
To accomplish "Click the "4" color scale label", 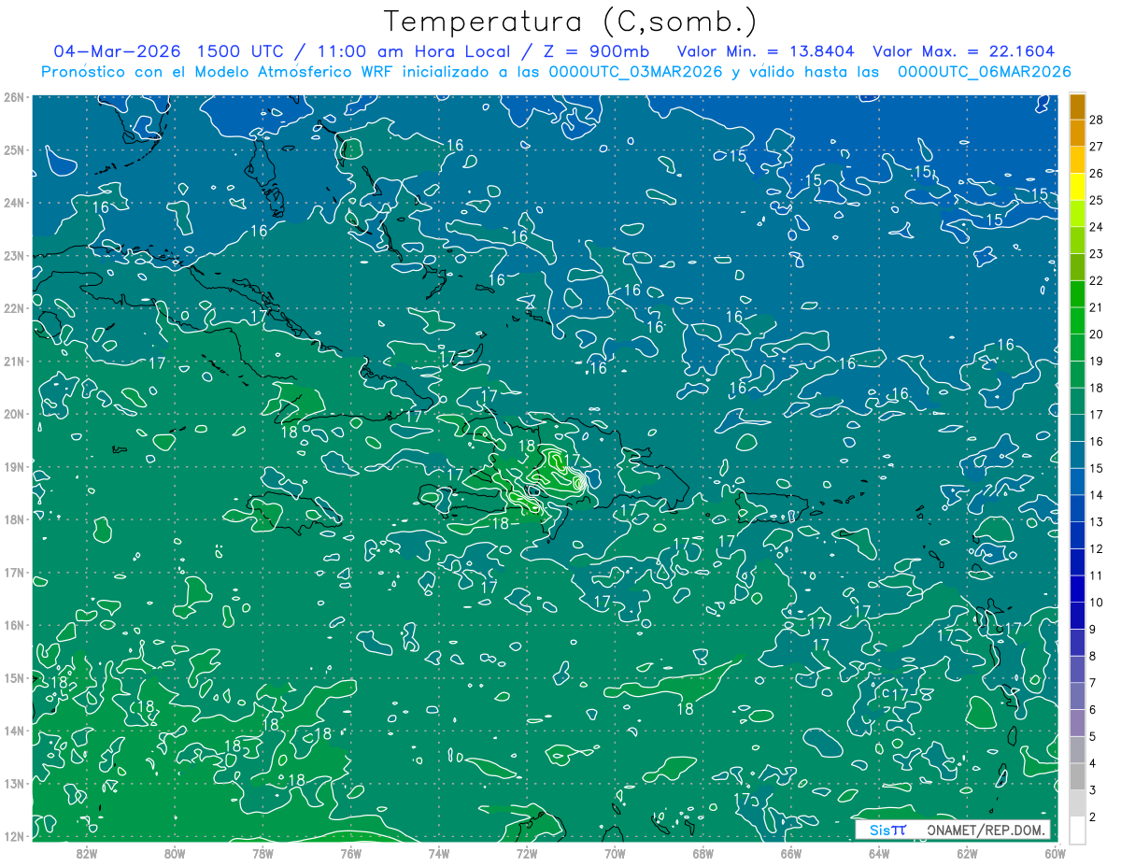I will click(1093, 763).
